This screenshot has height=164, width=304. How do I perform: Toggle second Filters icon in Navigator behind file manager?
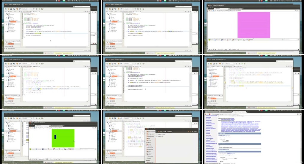click(112, 156)
